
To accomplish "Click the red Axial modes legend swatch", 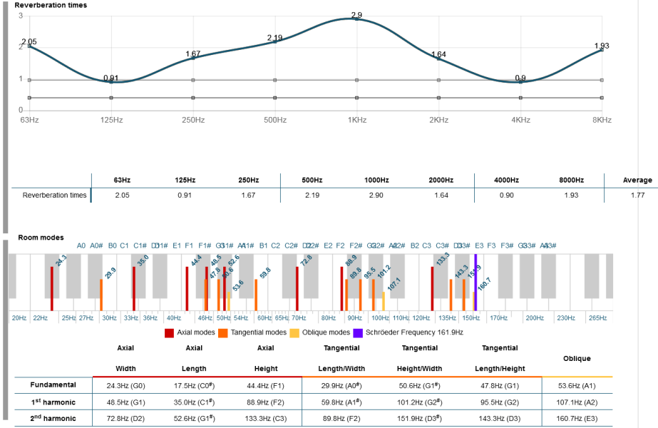I will point(169,332).
